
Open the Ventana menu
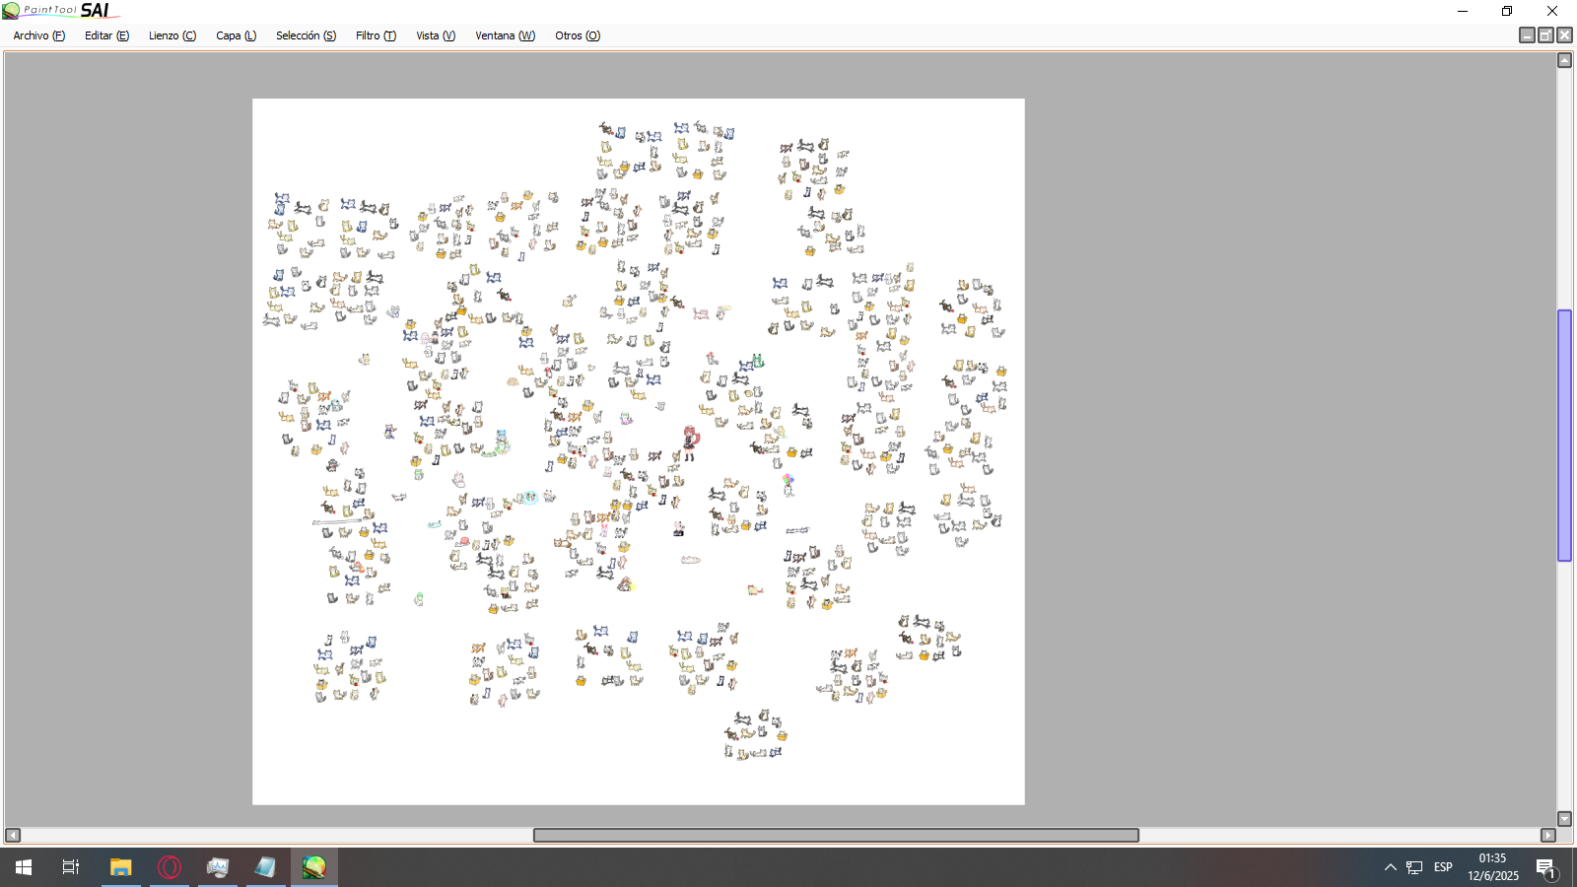pyautogui.click(x=506, y=35)
